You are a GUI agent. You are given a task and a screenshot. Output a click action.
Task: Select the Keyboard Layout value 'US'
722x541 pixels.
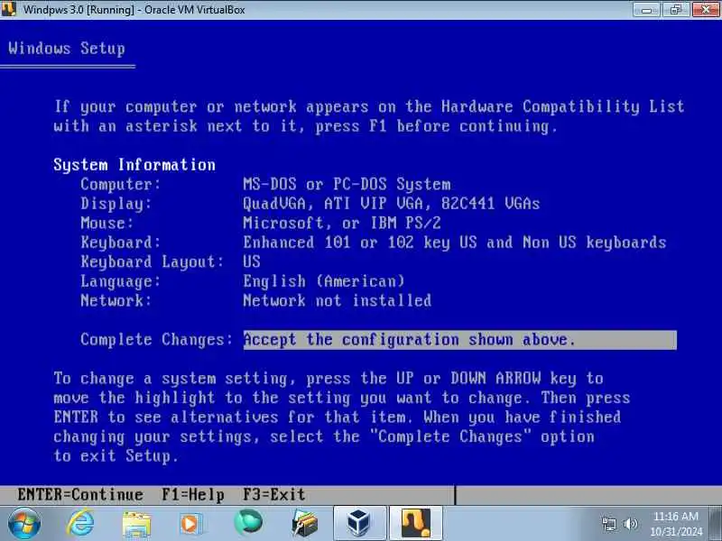pyautogui.click(x=252, y=261)
